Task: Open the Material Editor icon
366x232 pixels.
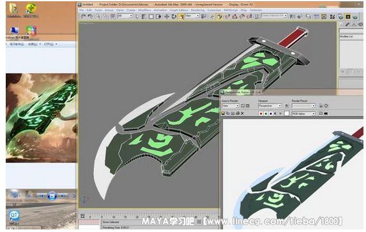Action: [x=332, y=17]
